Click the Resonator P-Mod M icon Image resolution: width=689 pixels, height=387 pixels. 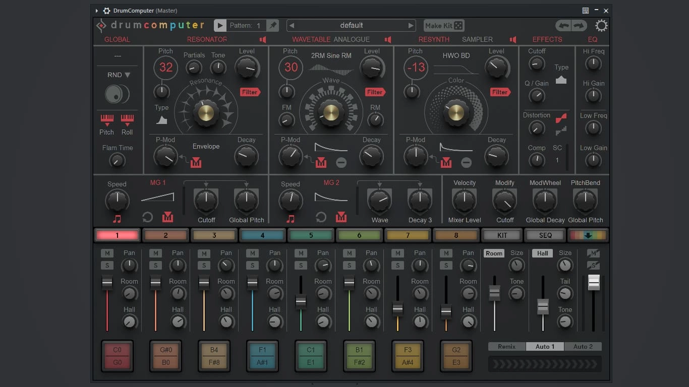[196, 162]
